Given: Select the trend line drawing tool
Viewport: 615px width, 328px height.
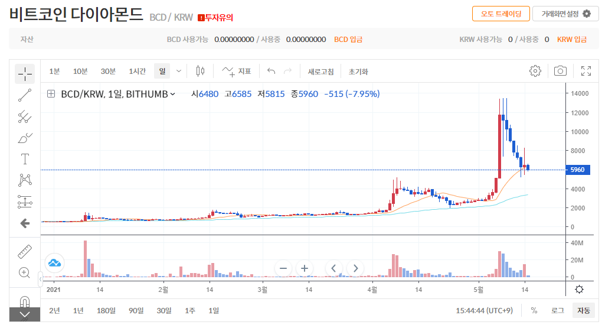Looking at the screenshot, I should coord(25,96).
